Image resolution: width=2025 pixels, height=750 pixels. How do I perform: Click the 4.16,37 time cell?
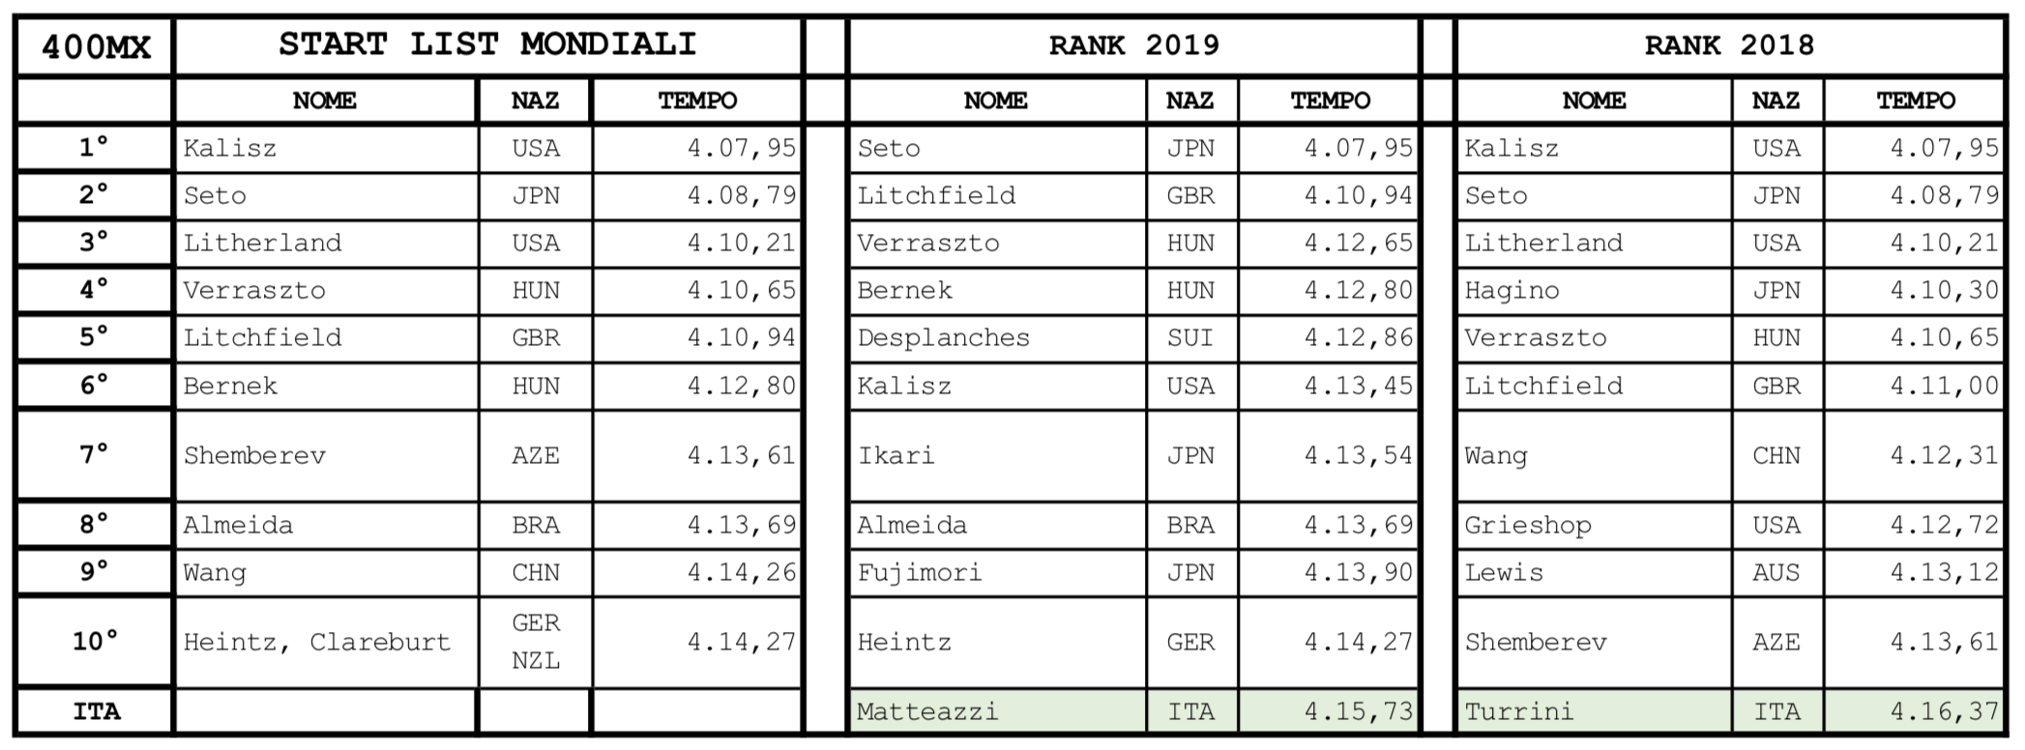pyautogui.click(x=1915, y=711)
